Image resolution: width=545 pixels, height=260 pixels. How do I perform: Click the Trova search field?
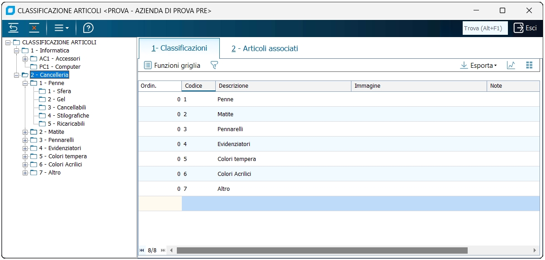tap(484, 28)
